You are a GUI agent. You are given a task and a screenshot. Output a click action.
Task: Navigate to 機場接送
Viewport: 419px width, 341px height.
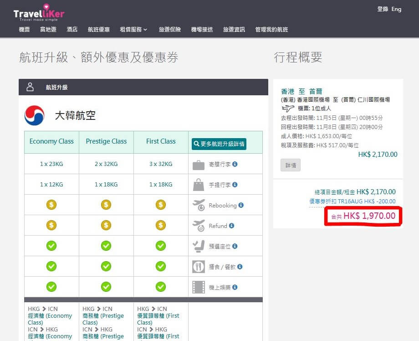point(202,30)
